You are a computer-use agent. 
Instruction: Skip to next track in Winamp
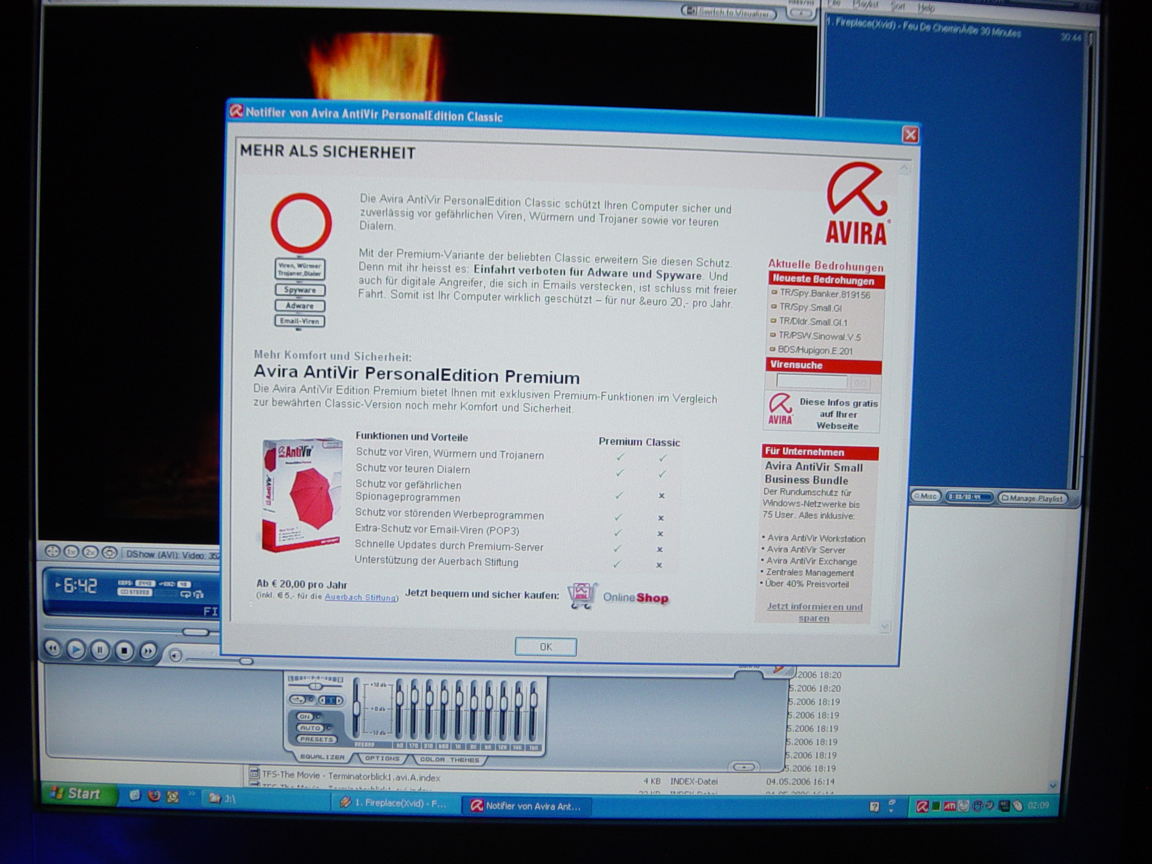[x=148, y=651]
